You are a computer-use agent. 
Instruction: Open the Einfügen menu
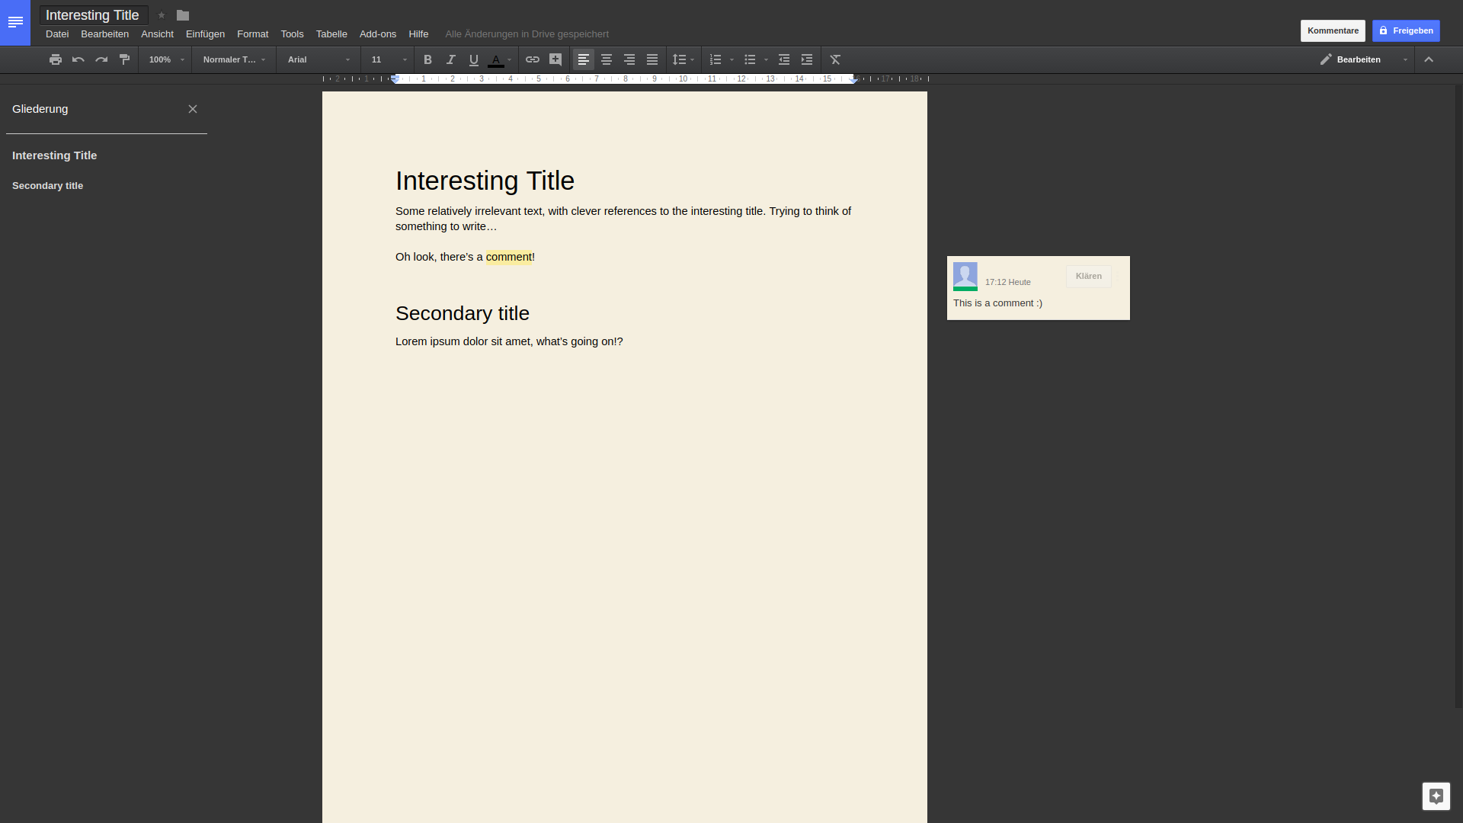coord(204,34)
